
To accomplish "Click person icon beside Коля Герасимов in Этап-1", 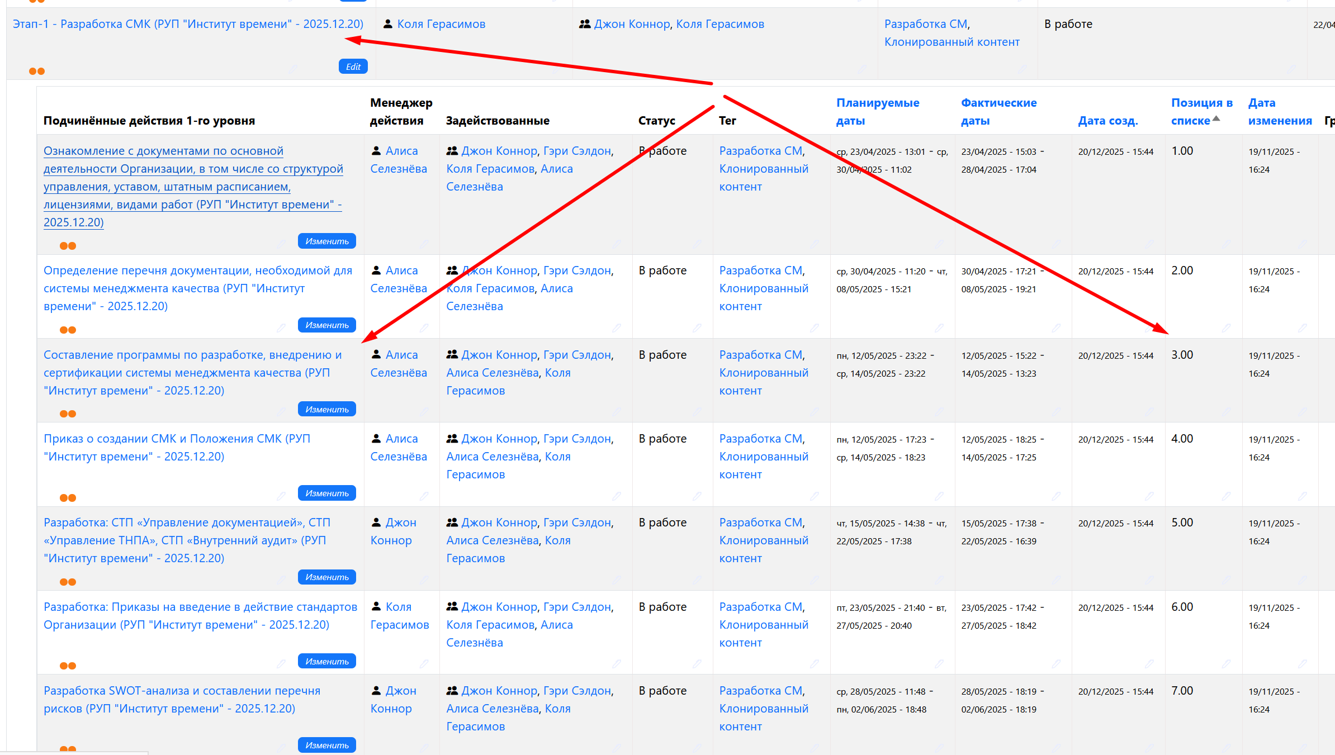I will [x=388, y=24].
